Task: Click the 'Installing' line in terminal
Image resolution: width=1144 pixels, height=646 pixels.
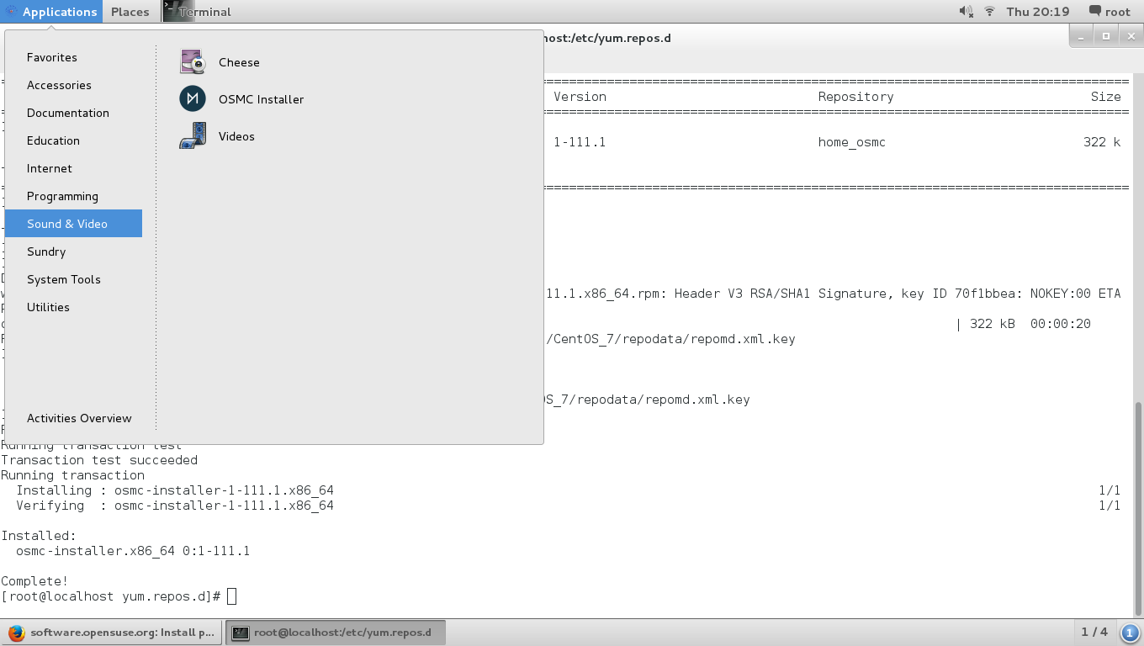Action: pos(175,490)
